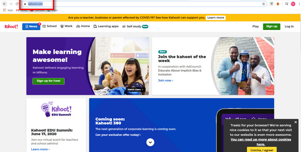Open Chrome's three-dot menu

299,4
